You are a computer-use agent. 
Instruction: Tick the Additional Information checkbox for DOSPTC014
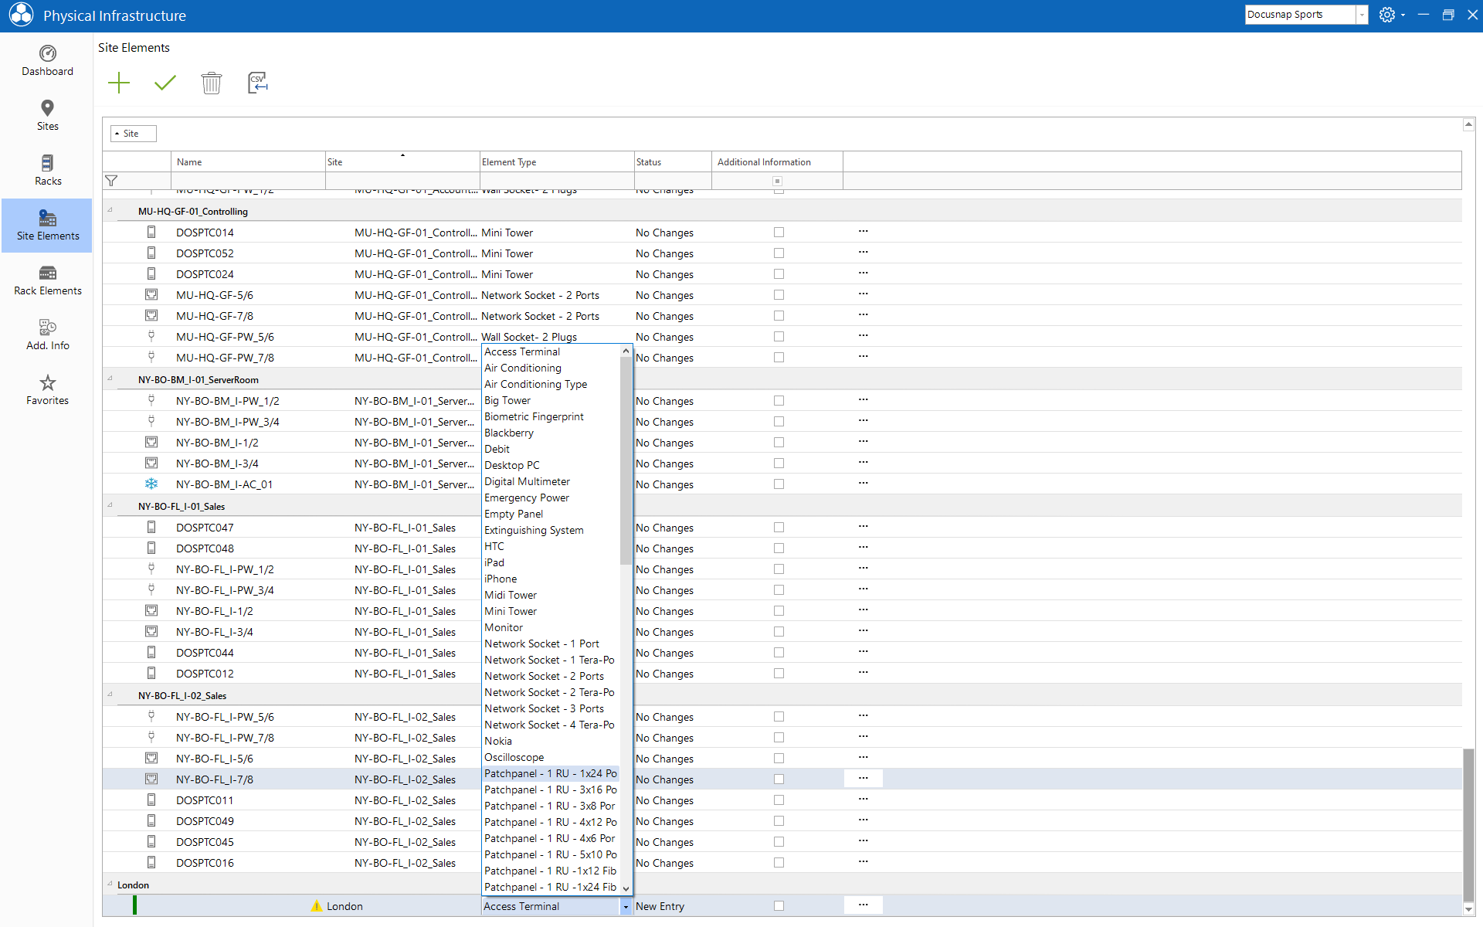[779, 233]
